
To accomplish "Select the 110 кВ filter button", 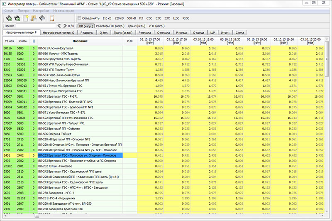I will coord(107,18).
